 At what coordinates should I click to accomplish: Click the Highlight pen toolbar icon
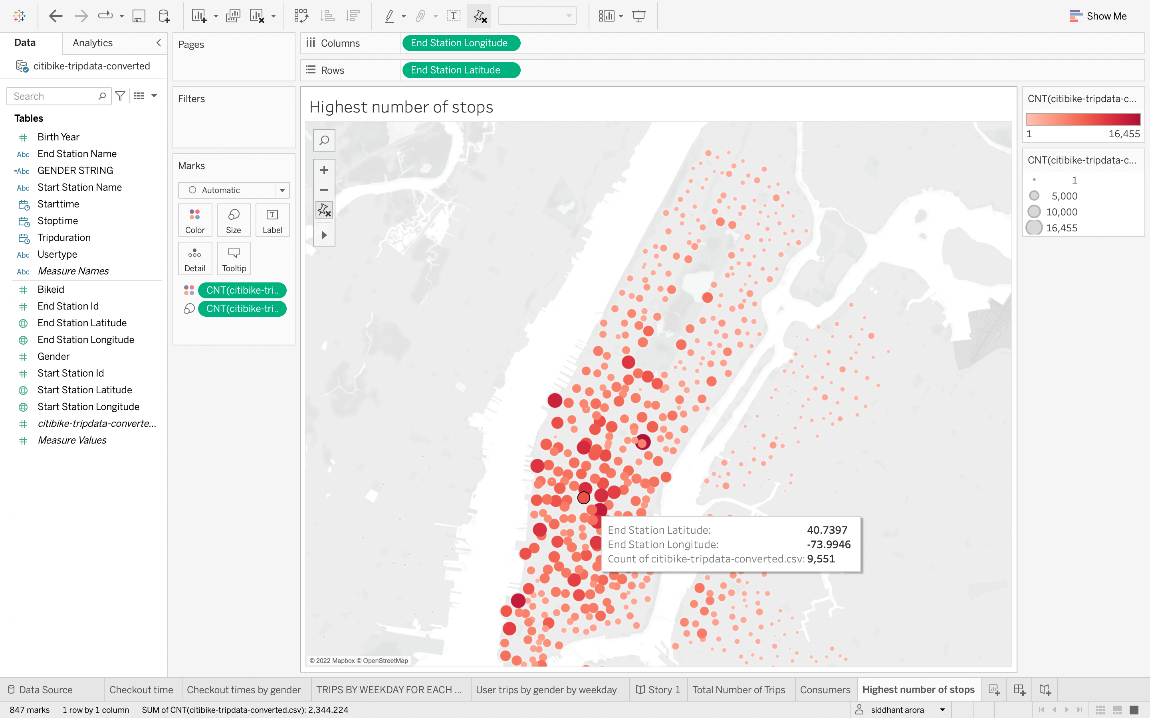pos(390,16)
